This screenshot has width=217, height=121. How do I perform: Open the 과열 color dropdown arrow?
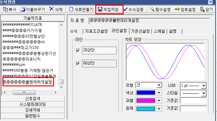[x=159, y=101]
